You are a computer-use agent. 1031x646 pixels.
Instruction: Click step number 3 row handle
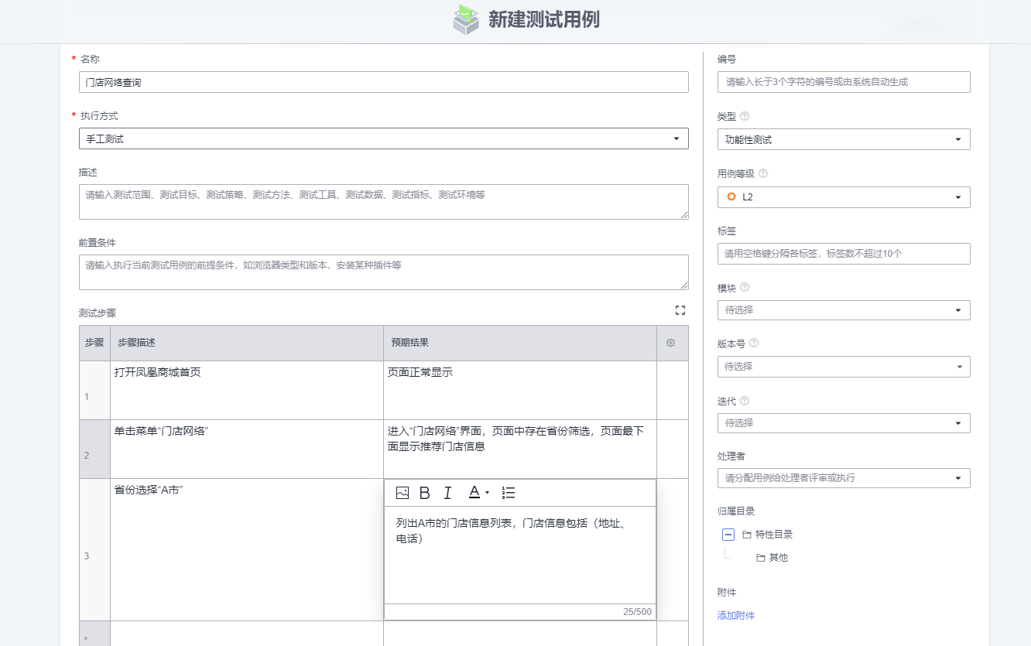pyautogui.click(x=94, y=549)
